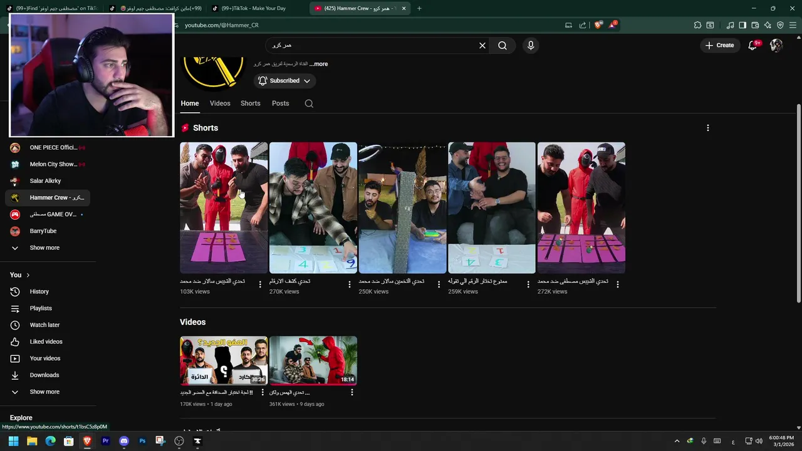Open Brave VPN shield icon
Image resolution: width=802 pixels, height=451 pixels.
click(x=780, y=25)
